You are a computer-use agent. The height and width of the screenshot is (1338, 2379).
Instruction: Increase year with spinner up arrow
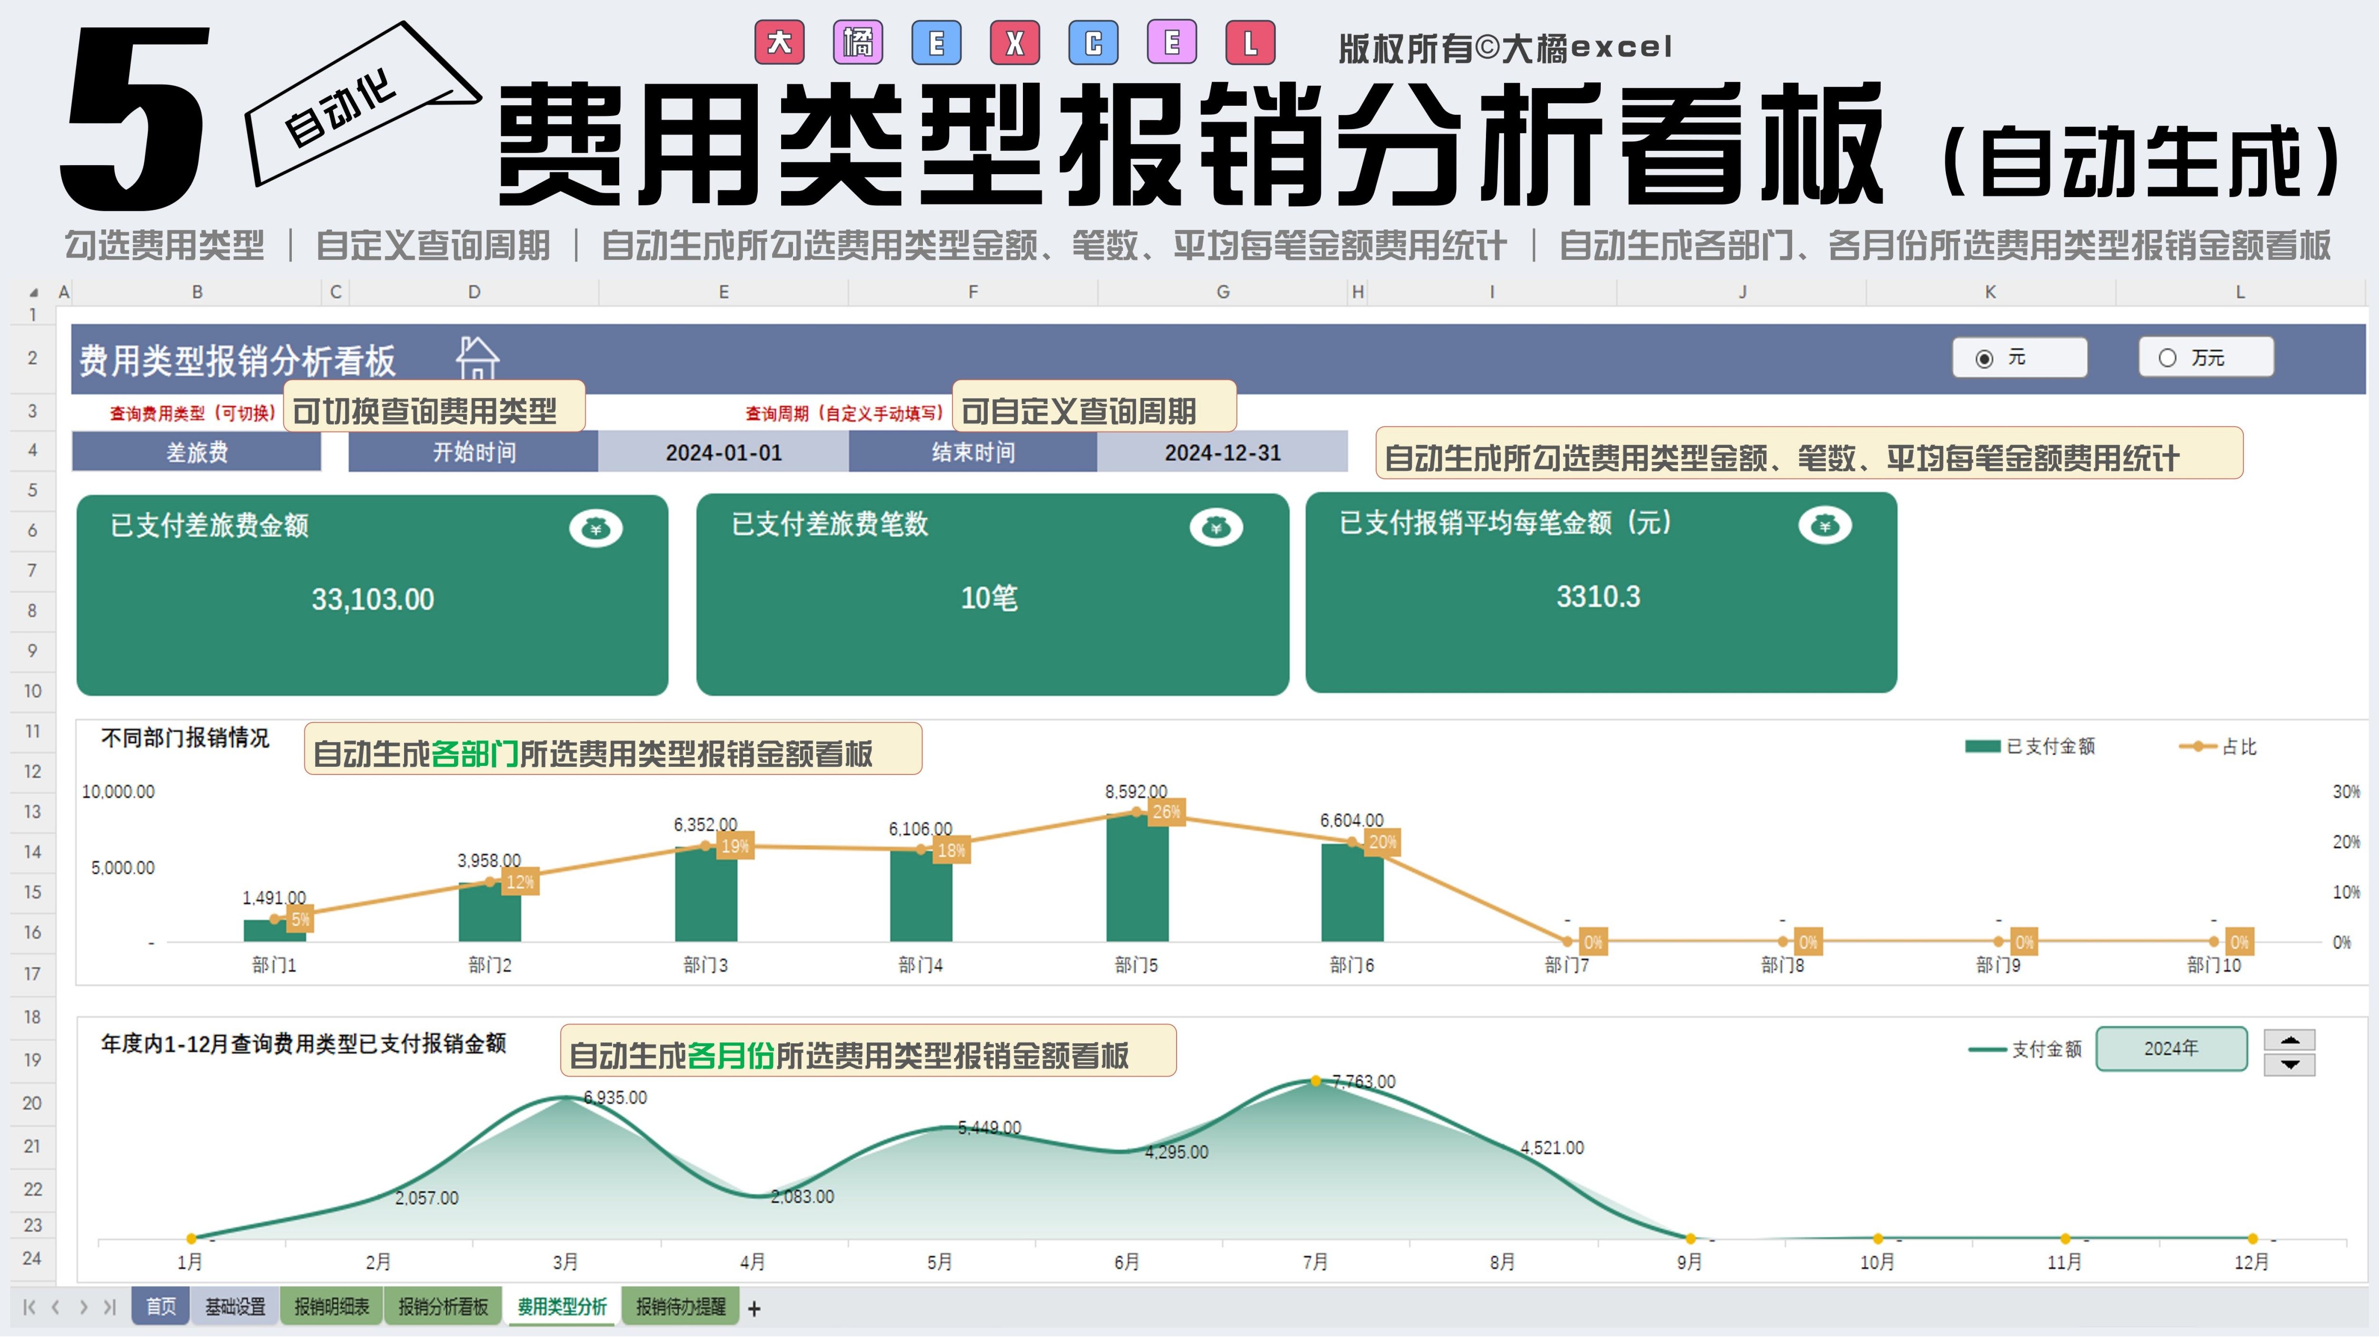pos(2289,1041)
